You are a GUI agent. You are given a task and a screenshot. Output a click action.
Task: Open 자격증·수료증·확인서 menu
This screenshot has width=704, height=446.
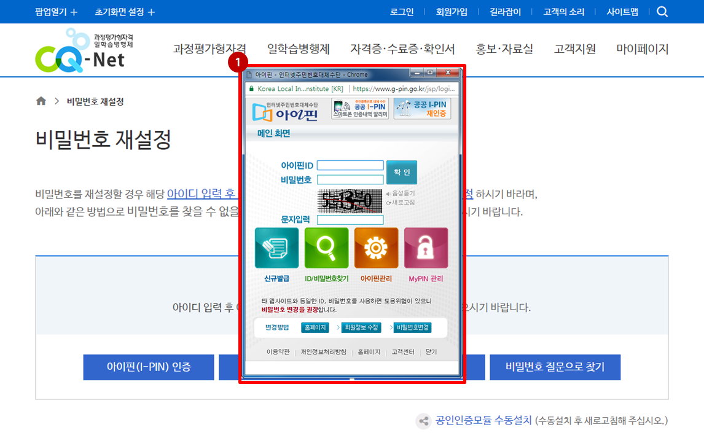point(403,49)
